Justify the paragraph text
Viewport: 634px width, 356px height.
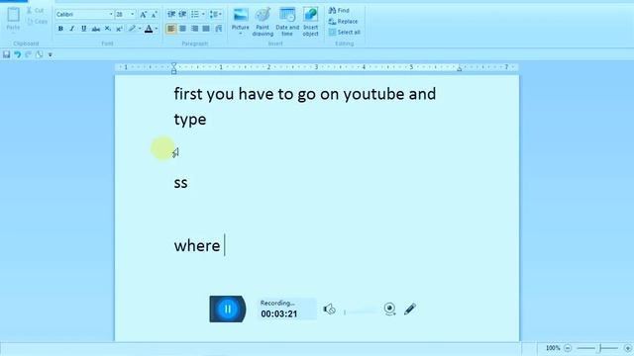(206, 29)
